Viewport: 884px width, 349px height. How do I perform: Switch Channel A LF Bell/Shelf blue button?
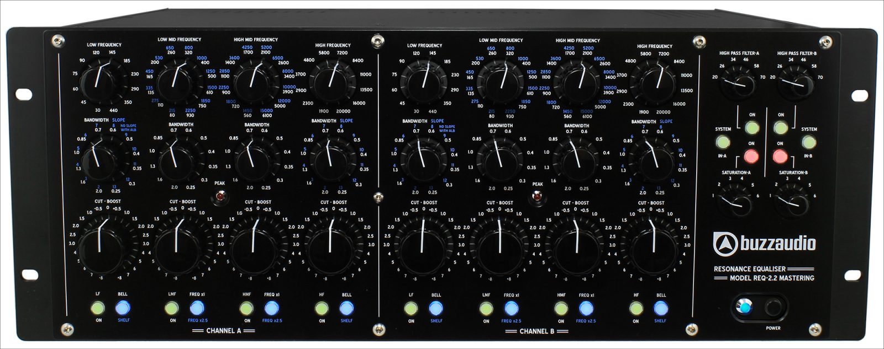point(123,308)
